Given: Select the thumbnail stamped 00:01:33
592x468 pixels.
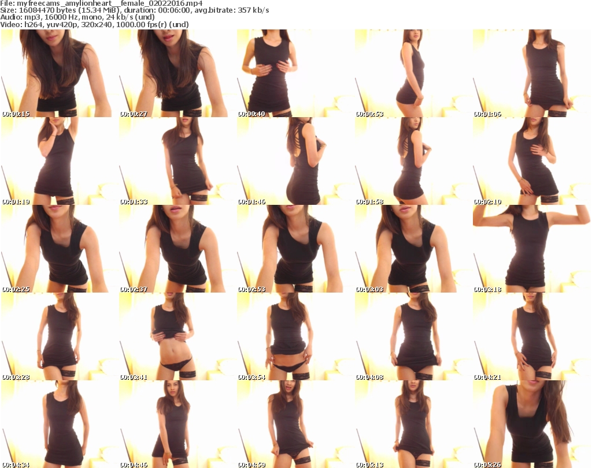Looking at the screenshot, I should (x=178, y=161).
